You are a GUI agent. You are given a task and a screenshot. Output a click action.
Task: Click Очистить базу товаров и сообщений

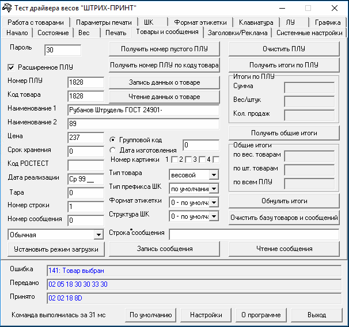point(284,218)
